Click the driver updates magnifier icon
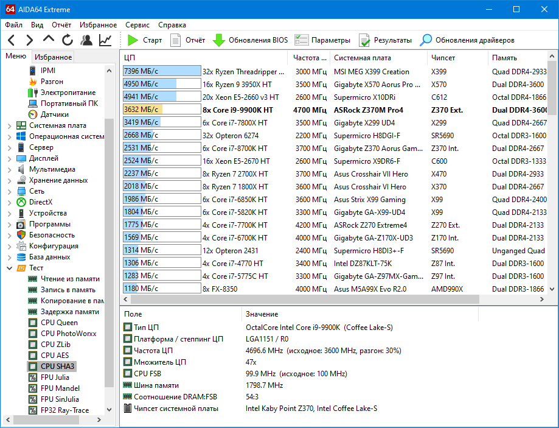The height and width of the screenshot is (428, 559). (x=426, y=40)
